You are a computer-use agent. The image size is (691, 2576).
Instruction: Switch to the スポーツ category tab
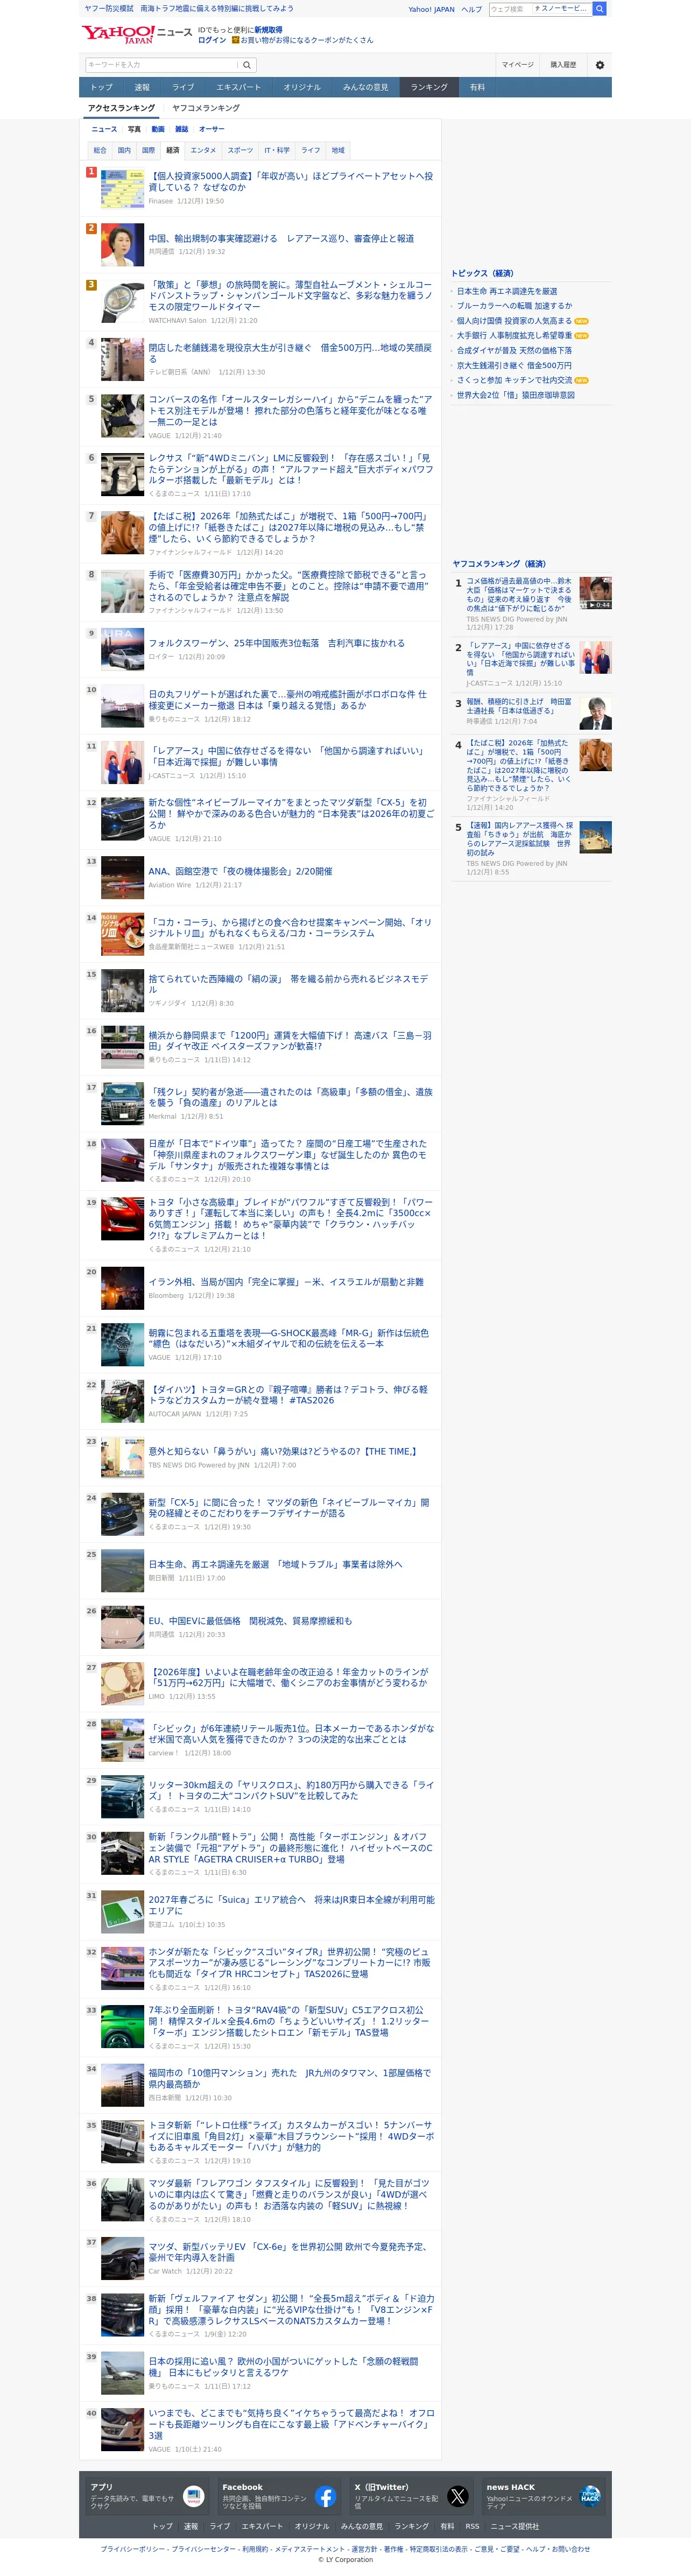pyautogui.click(x=240, y=150)
